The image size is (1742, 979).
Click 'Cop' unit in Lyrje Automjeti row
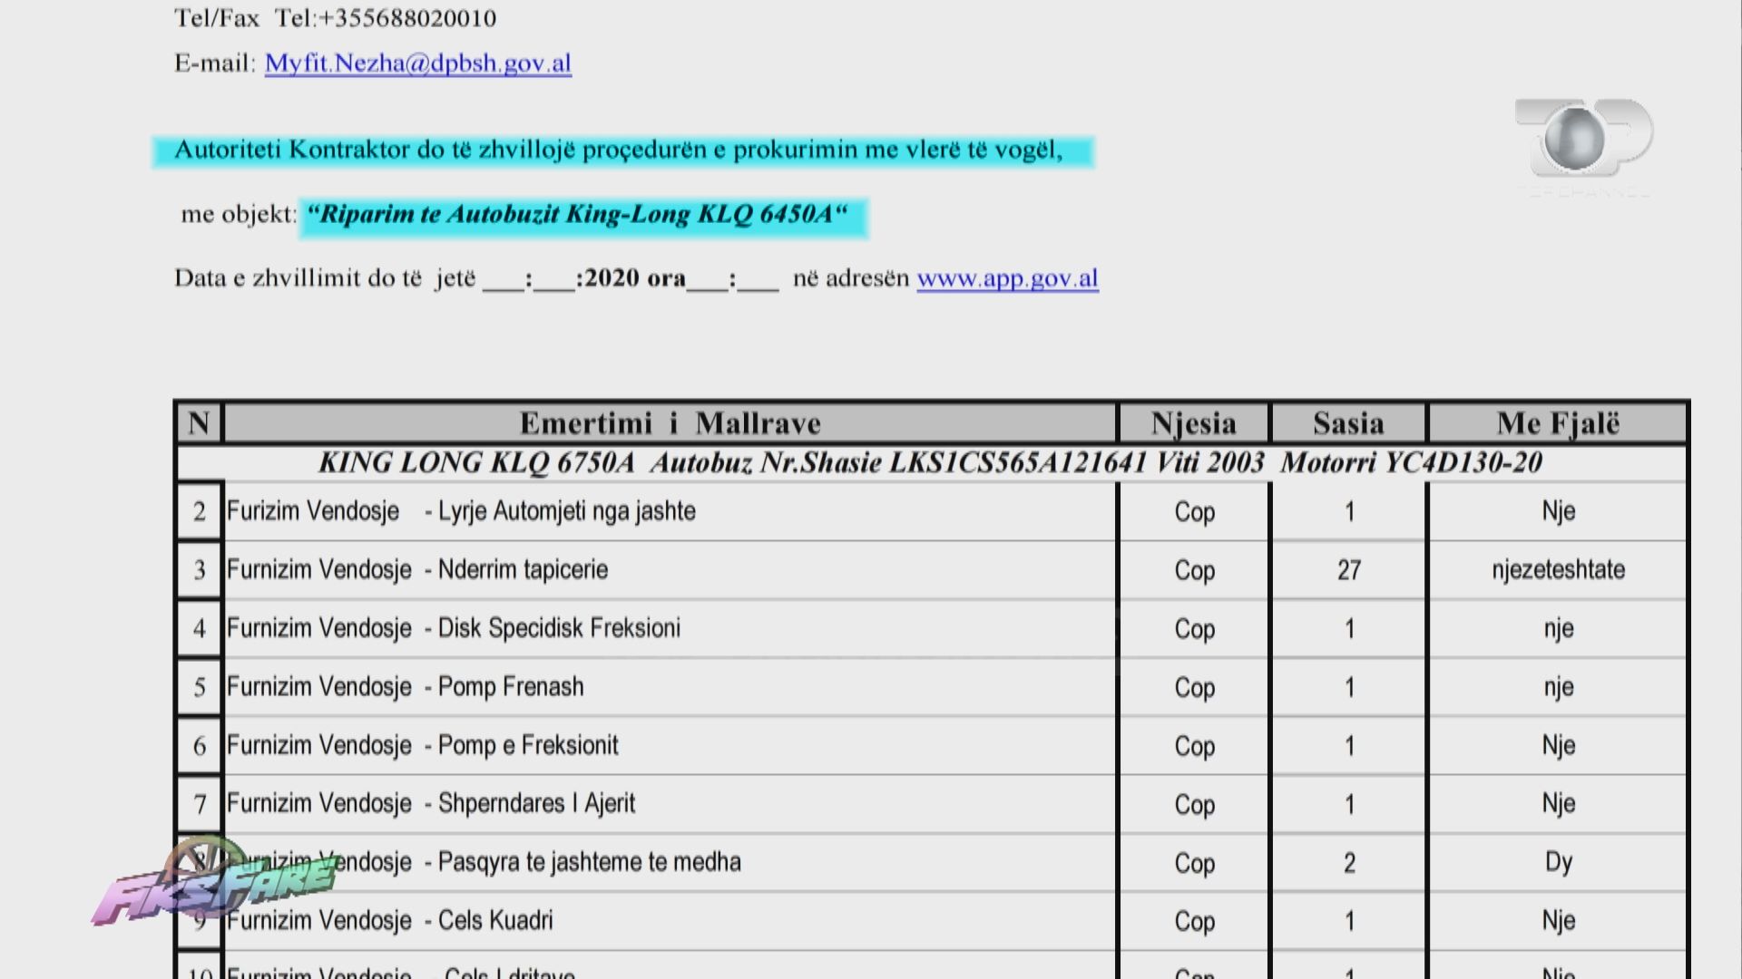point(1194,512)
